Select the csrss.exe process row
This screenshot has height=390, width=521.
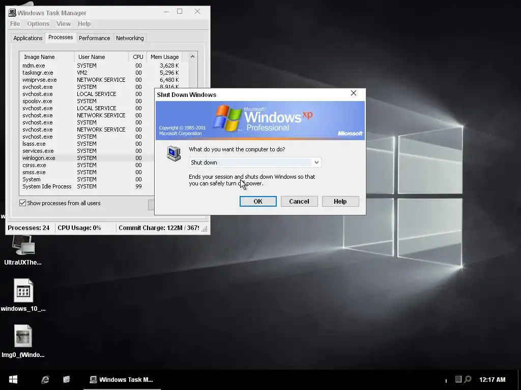pyautogui.click(x=87, y=165)
